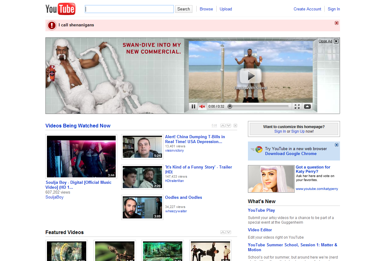Click 0:00 / 0:32 time display
Screen dimensions: 367x261
(216, 106)
